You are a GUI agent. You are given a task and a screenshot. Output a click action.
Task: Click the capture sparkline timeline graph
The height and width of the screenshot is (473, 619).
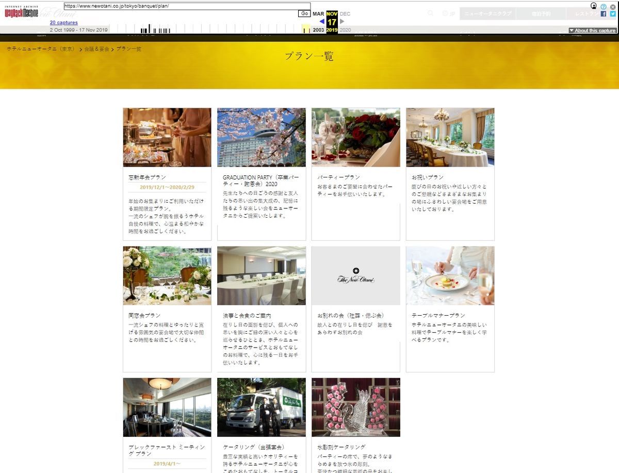[209, 29]
